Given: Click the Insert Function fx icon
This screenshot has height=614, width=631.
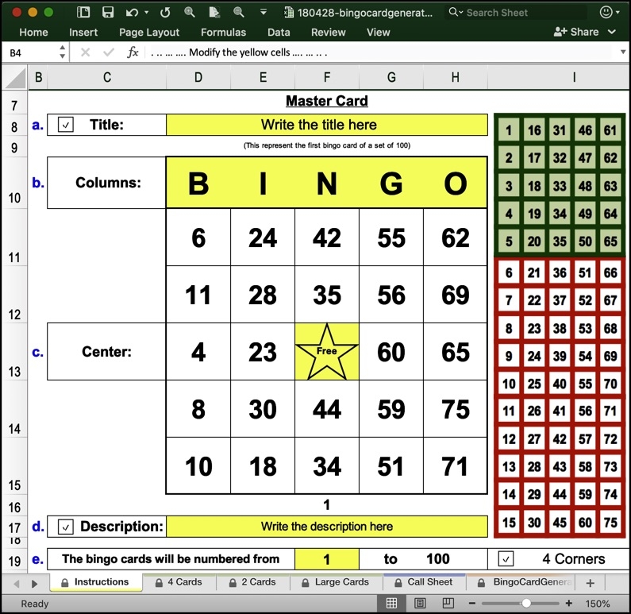Looking at the screenshot, I should [133, 52].
